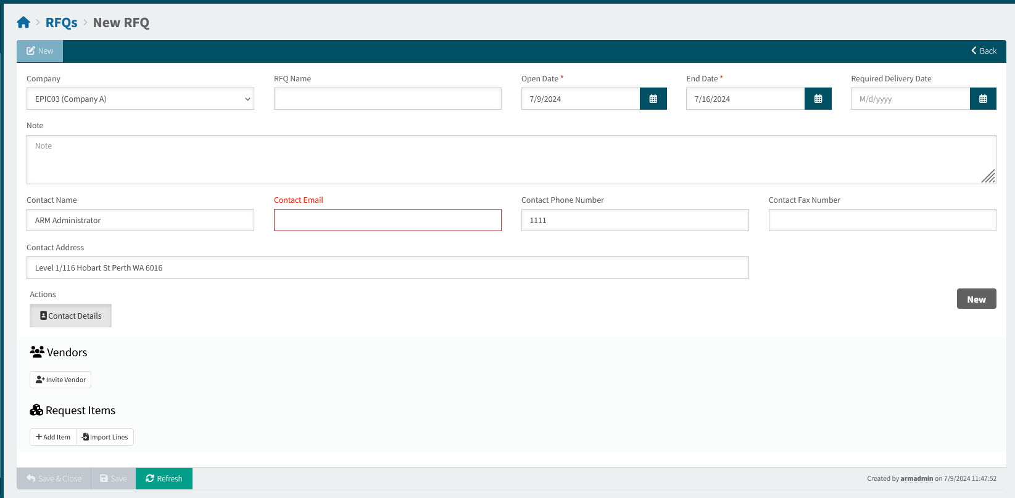Go to RFQs breadcrumb link

[x=62, y=23]
